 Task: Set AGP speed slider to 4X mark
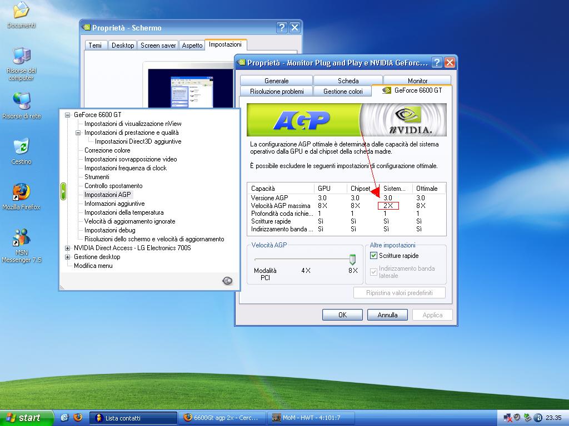[x=306, y=271]
